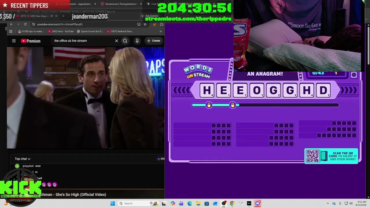Close the StreamElements browser tab
This screenshot has height=208, width=370.
pyautogui.click(x=95, y=4)
